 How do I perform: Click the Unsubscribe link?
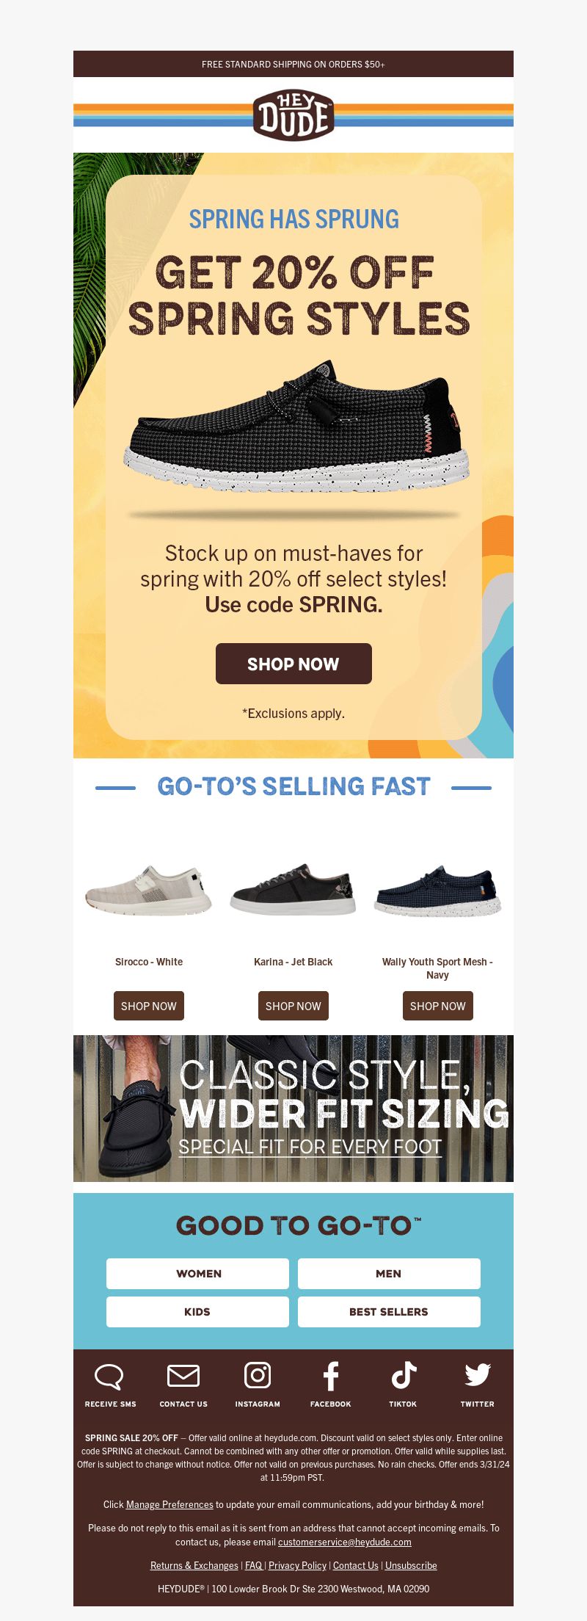pyautogui.click(x=411, y=1565)
